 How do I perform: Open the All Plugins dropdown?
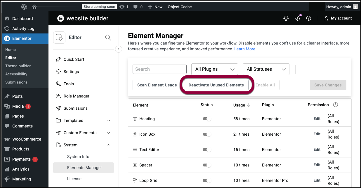pos(215,69)
